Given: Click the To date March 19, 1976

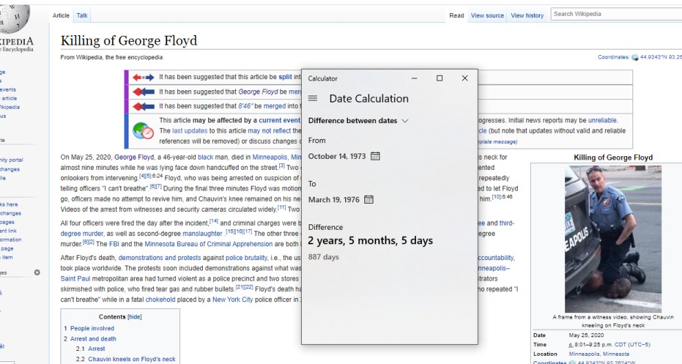Looking at the screenshot, I should pyautogui.click(x=334, y=200).
